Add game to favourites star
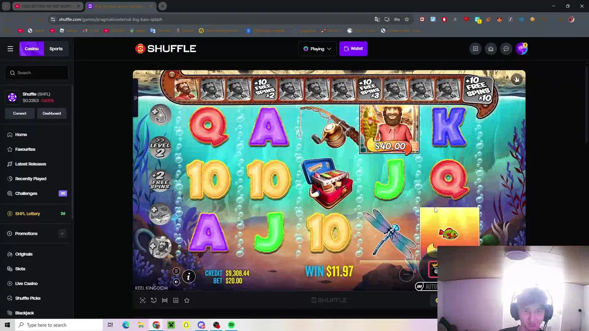This screenshot has width=589, height=331. click(x=187, y=300)
